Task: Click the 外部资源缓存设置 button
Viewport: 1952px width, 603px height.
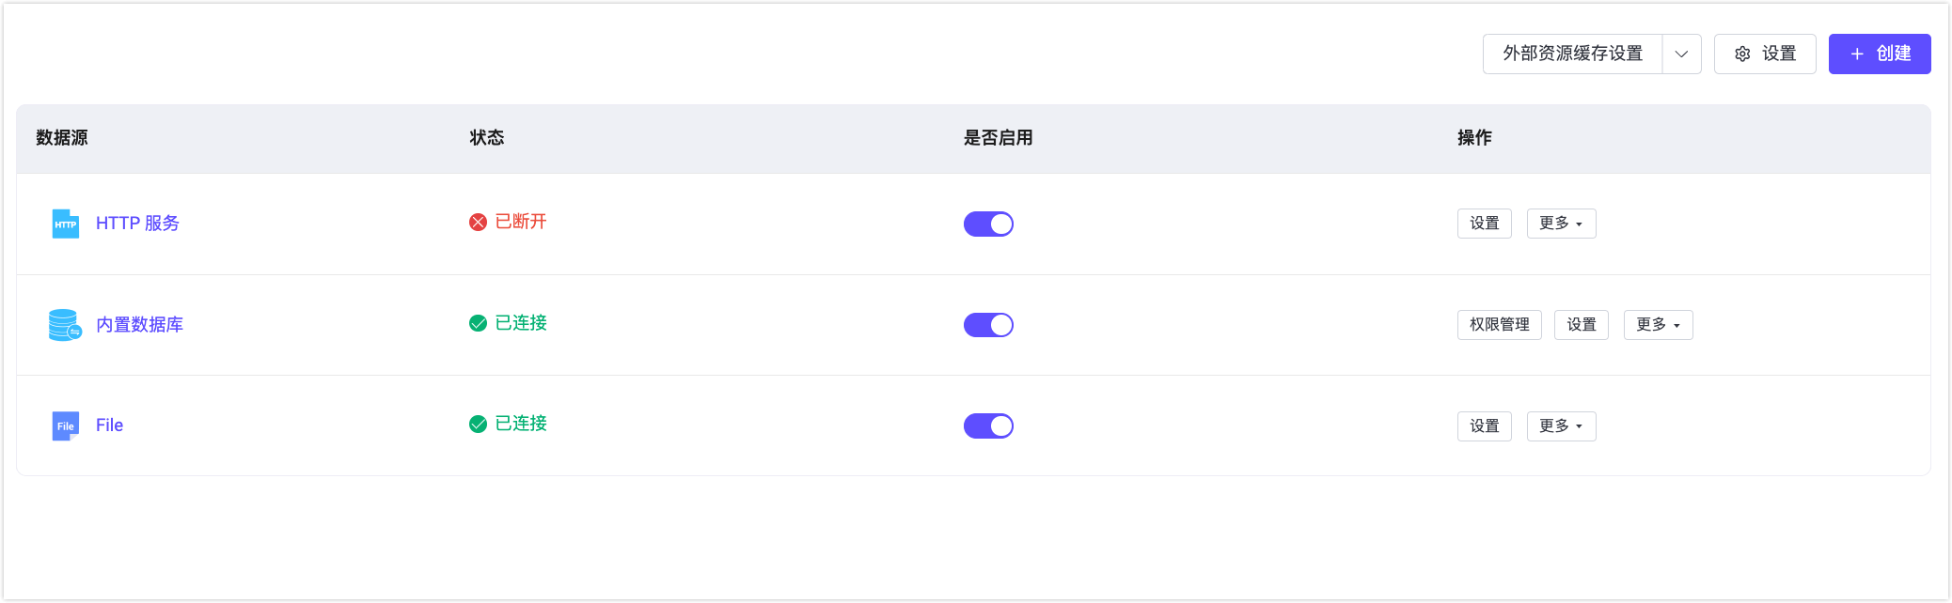Action: pyautogui.click(x=1572, y=54)
